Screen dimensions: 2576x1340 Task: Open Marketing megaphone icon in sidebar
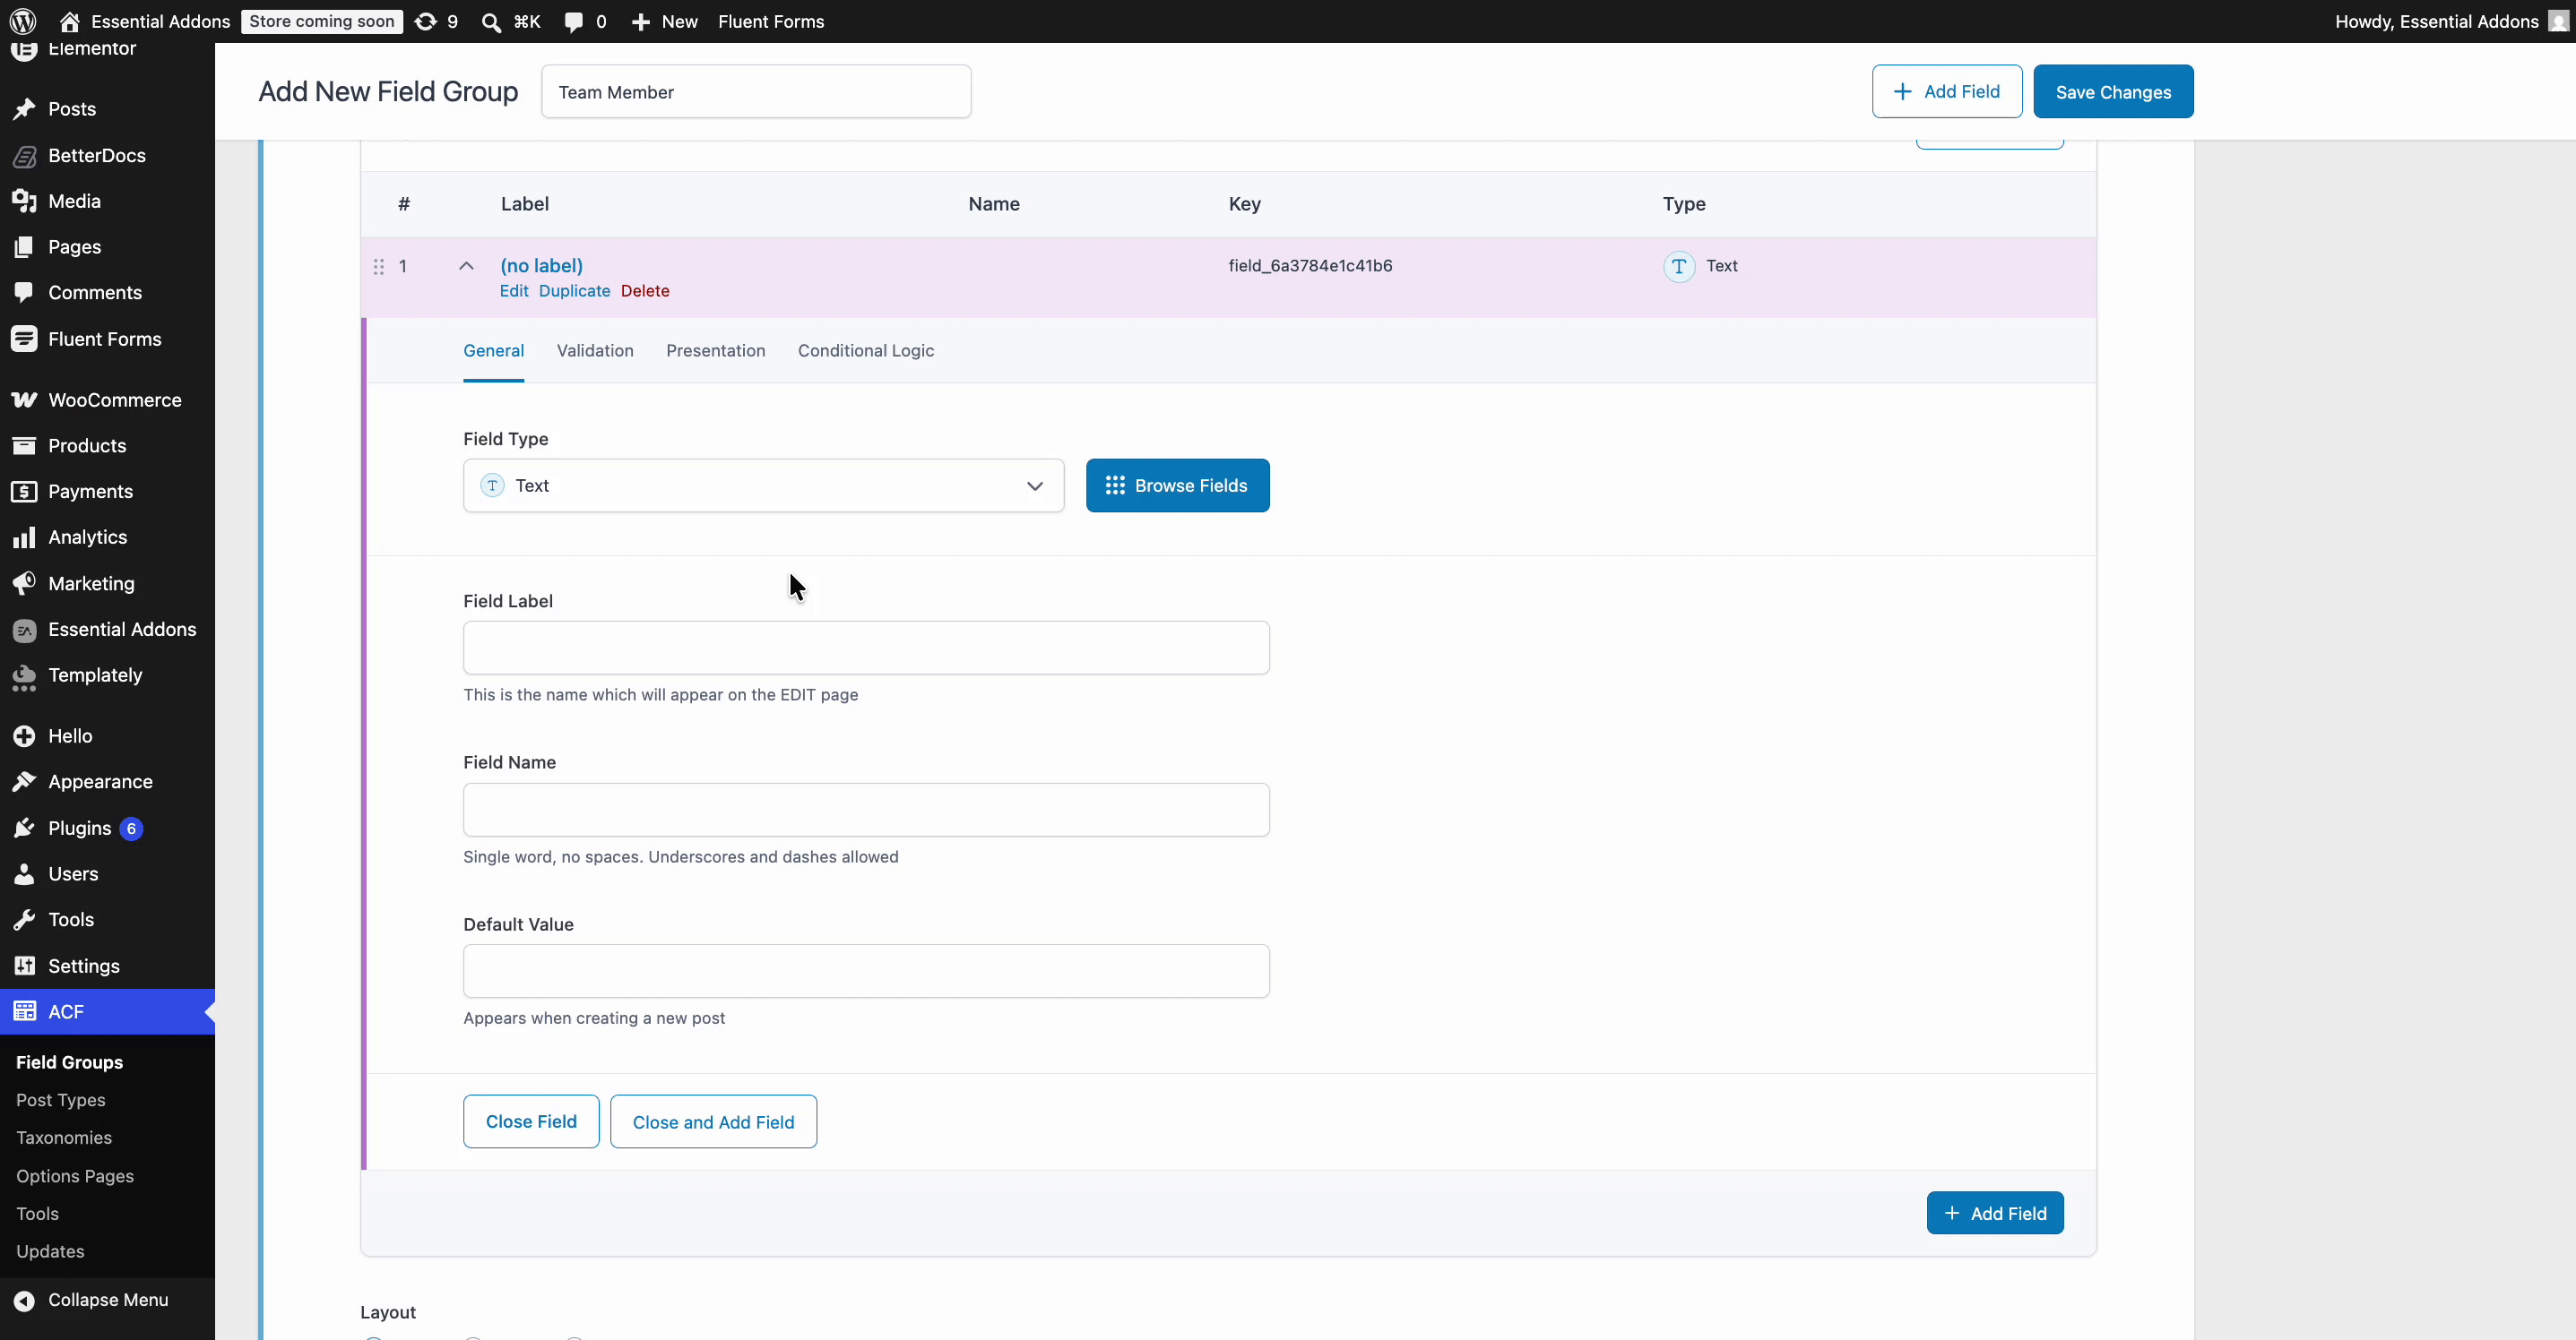(x=24, y=584)
